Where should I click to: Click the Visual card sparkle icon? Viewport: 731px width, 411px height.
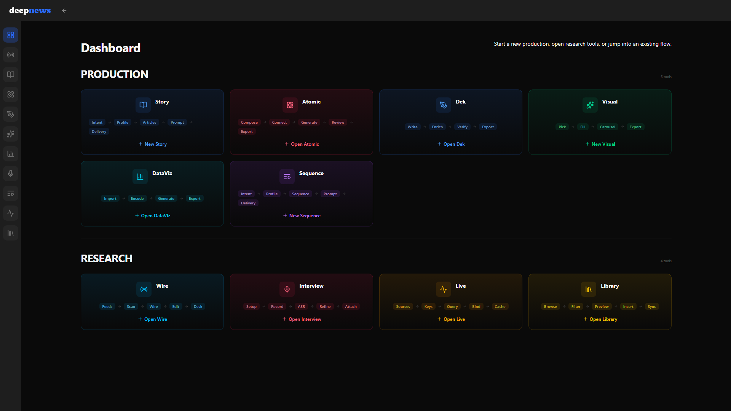[x=590, y=105]
